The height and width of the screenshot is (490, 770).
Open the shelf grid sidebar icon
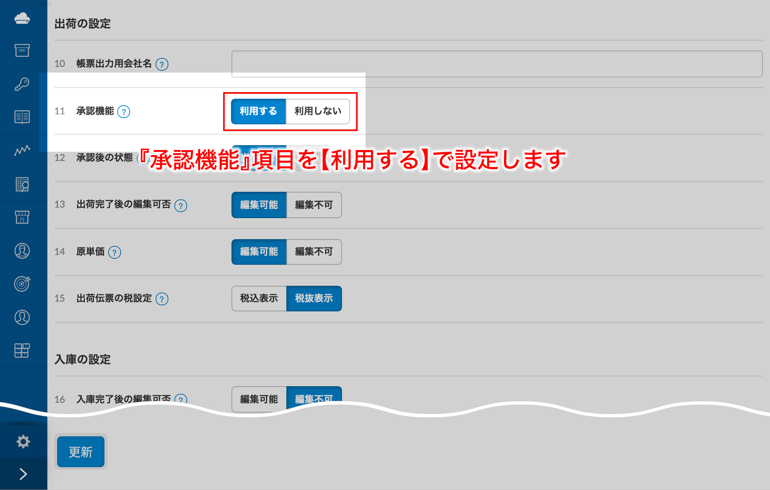point(22,350)
